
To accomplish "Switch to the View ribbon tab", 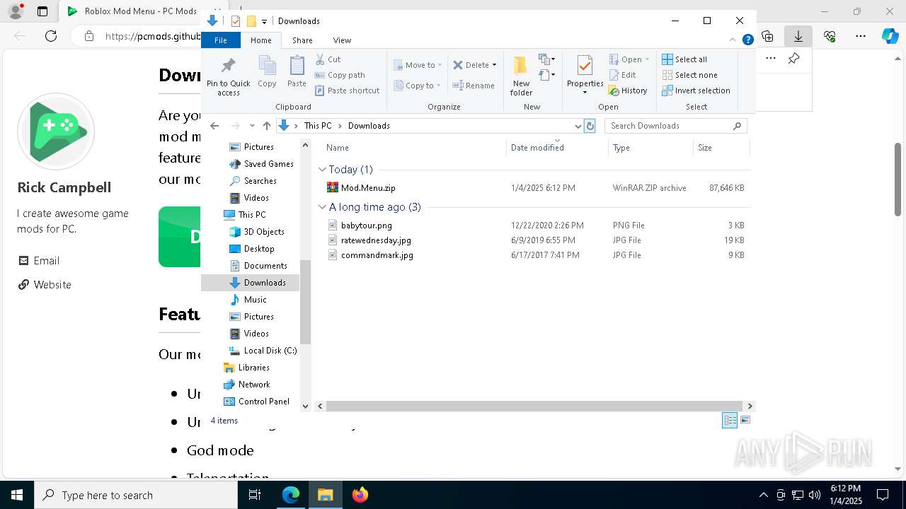I will pyautogui.click(x=342, y=40).
